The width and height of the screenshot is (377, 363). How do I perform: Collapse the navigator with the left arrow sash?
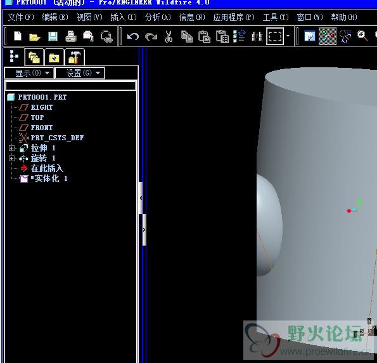[141, 198]
